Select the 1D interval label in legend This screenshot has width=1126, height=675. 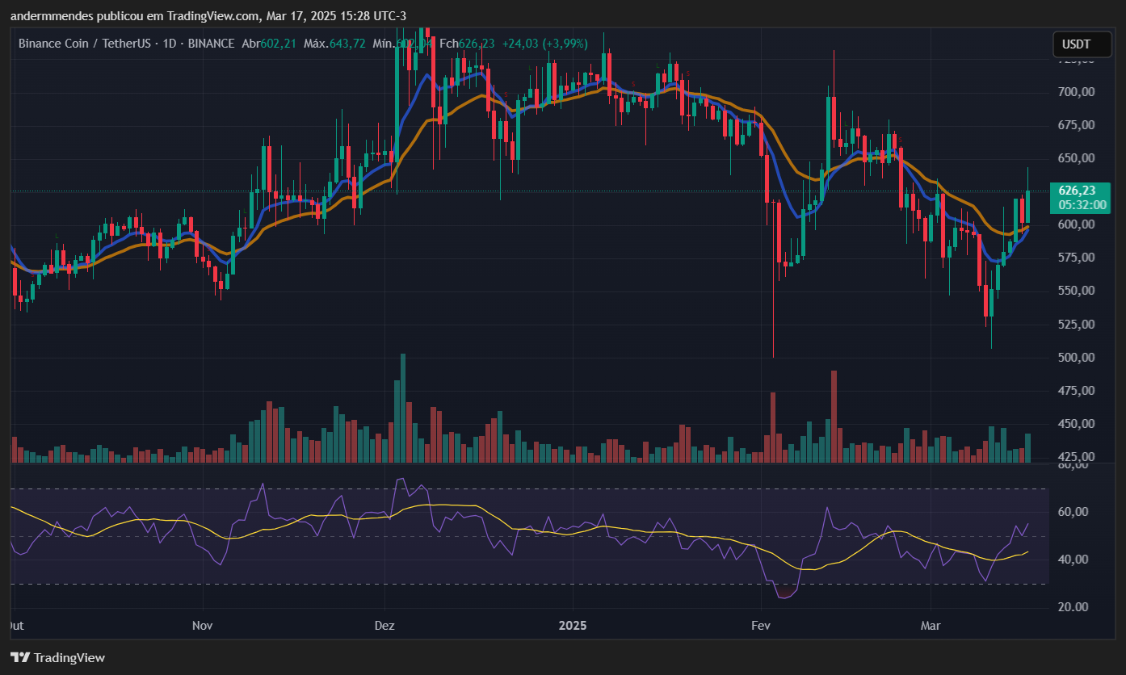pos(170,43)
